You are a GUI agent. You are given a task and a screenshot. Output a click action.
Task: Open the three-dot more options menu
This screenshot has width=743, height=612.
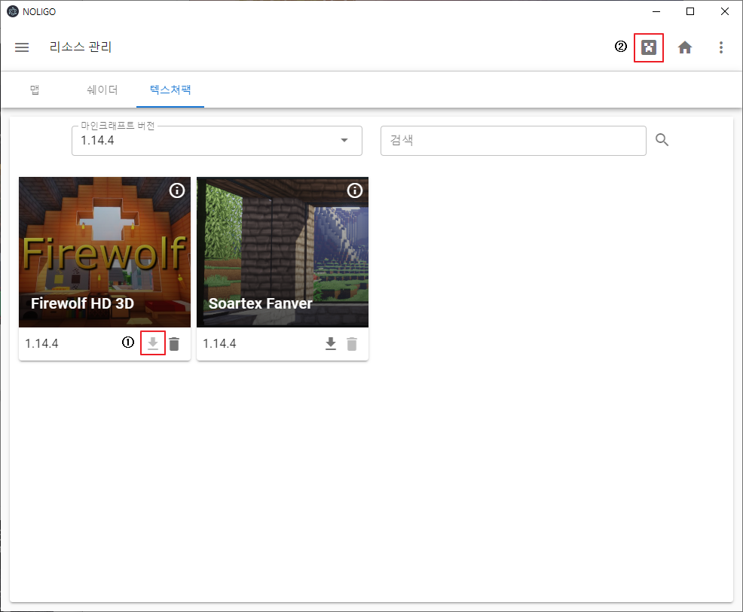[720, 47]
